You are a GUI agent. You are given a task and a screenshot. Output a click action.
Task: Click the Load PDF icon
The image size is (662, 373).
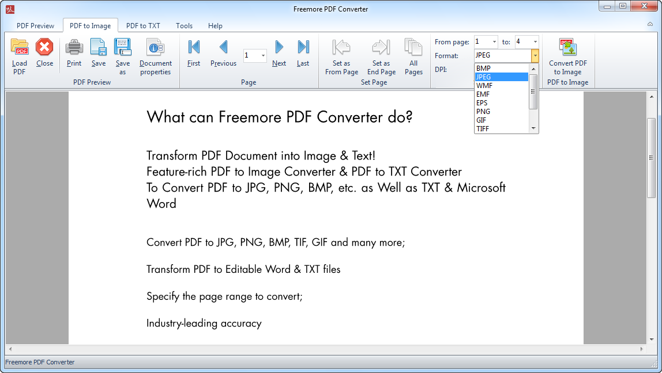coord(19,55)
